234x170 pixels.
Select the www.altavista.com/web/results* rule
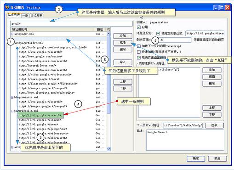tap(46, 93)
